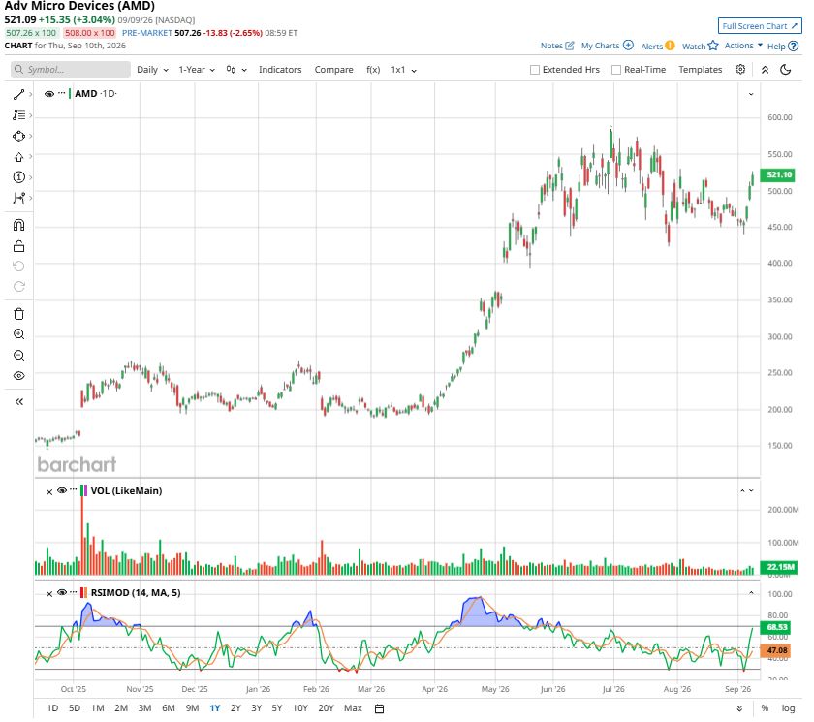Screen dimensions: 814x722
Task: Zoom in on the chart
Action: 18,334
